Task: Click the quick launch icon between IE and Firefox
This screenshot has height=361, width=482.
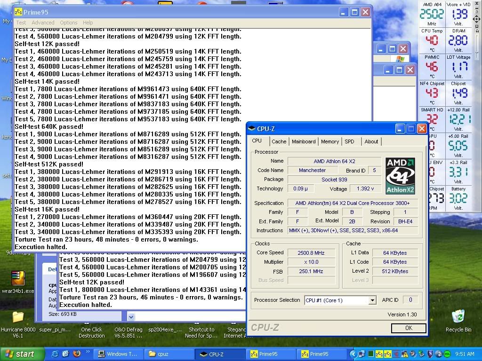Action: pos(66,354)
